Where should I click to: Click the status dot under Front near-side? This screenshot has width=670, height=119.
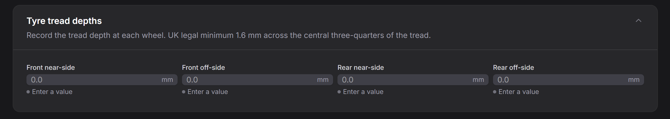click(x=28, y=92)
